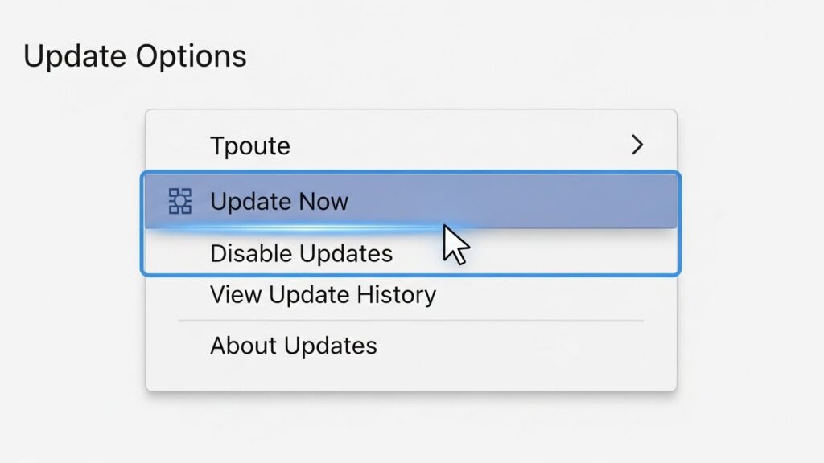The height and width of the screenshot is (463, 824).
Task: Select the Tpoute menu entry text
Action: (x=250, y=146)
